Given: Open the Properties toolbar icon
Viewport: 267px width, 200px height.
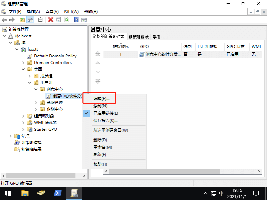Looking at the screenshot, I should pos(58,20).
